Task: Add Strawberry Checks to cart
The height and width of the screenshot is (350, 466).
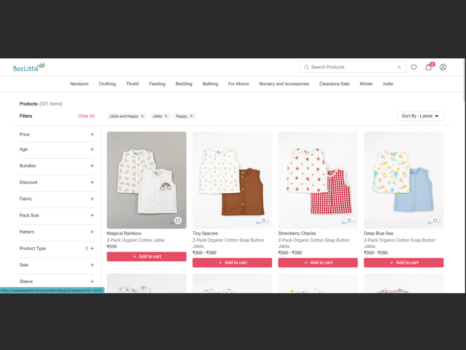Action: pyautogui.click(x=318, y=263)
